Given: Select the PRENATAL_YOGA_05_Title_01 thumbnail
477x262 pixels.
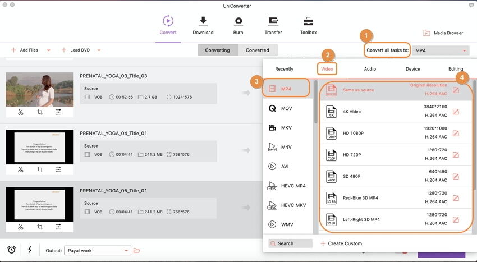Looking at the screenshot, I should pyautogui.click(x=39, y=204).
